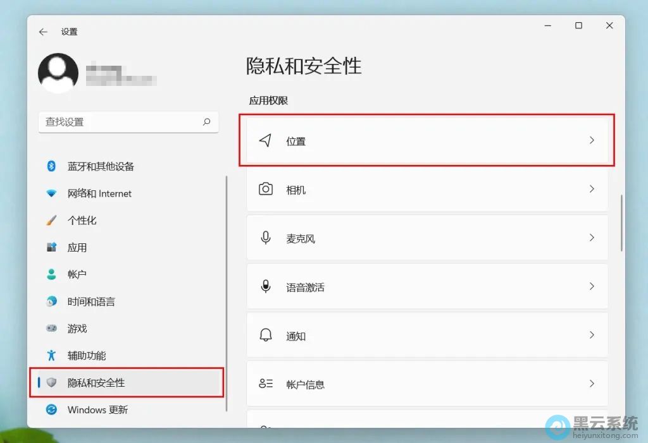
Task: Click the network Wi-Fi icon in sidebar
Action: click(x=52, y=193)
